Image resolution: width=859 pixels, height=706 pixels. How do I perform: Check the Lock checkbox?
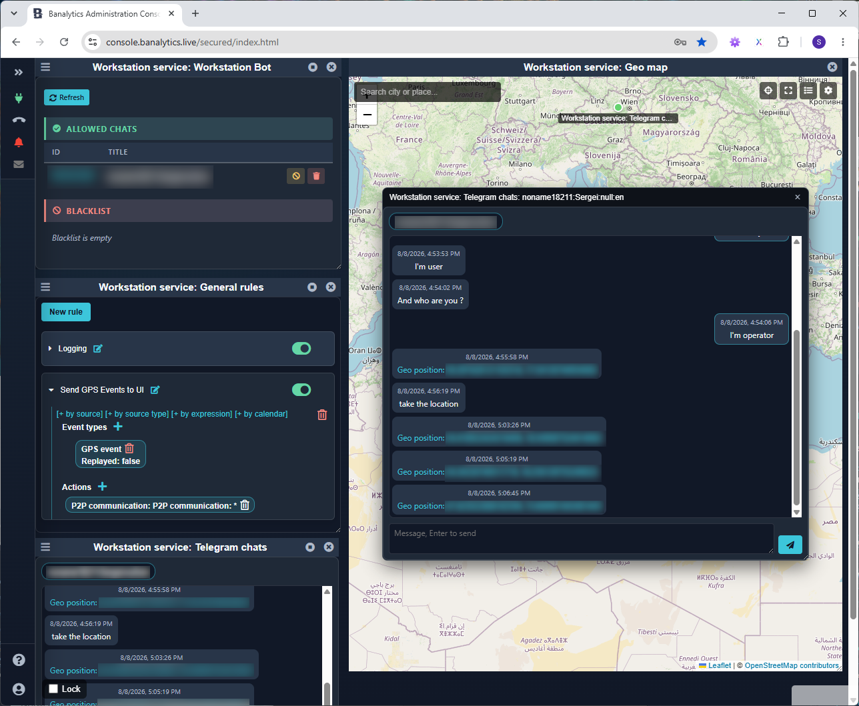53,689
